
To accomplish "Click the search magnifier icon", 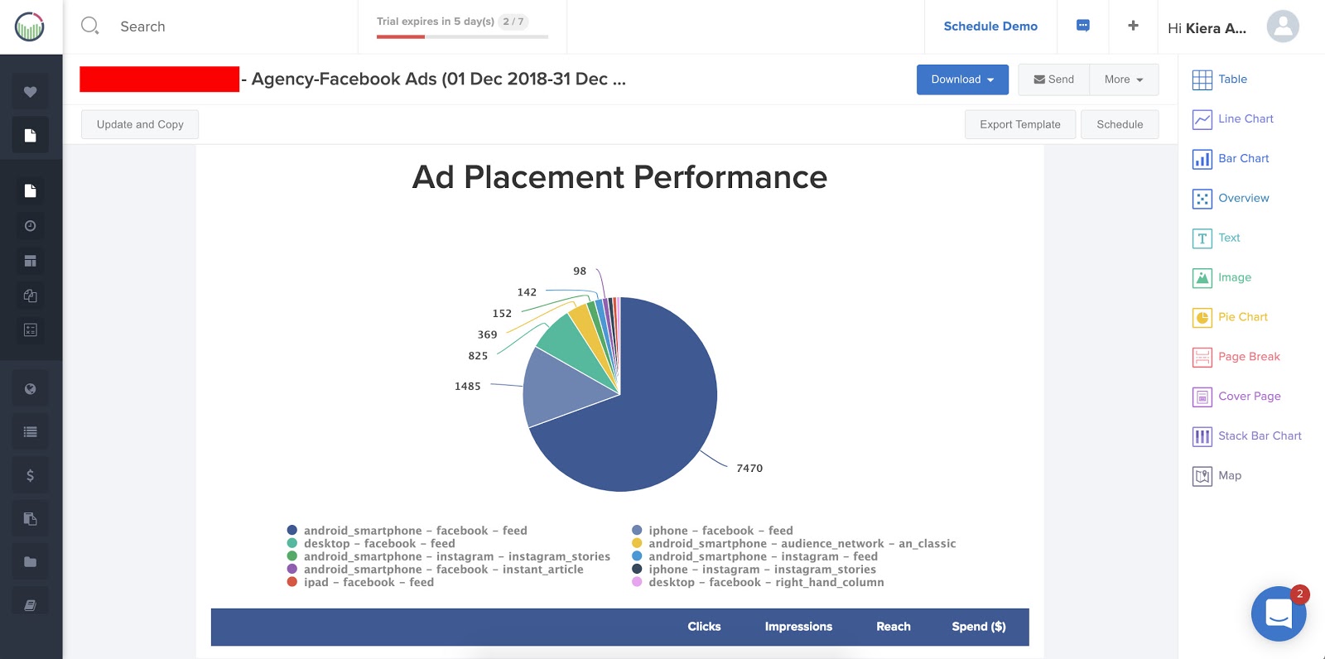I will [89, 26].
